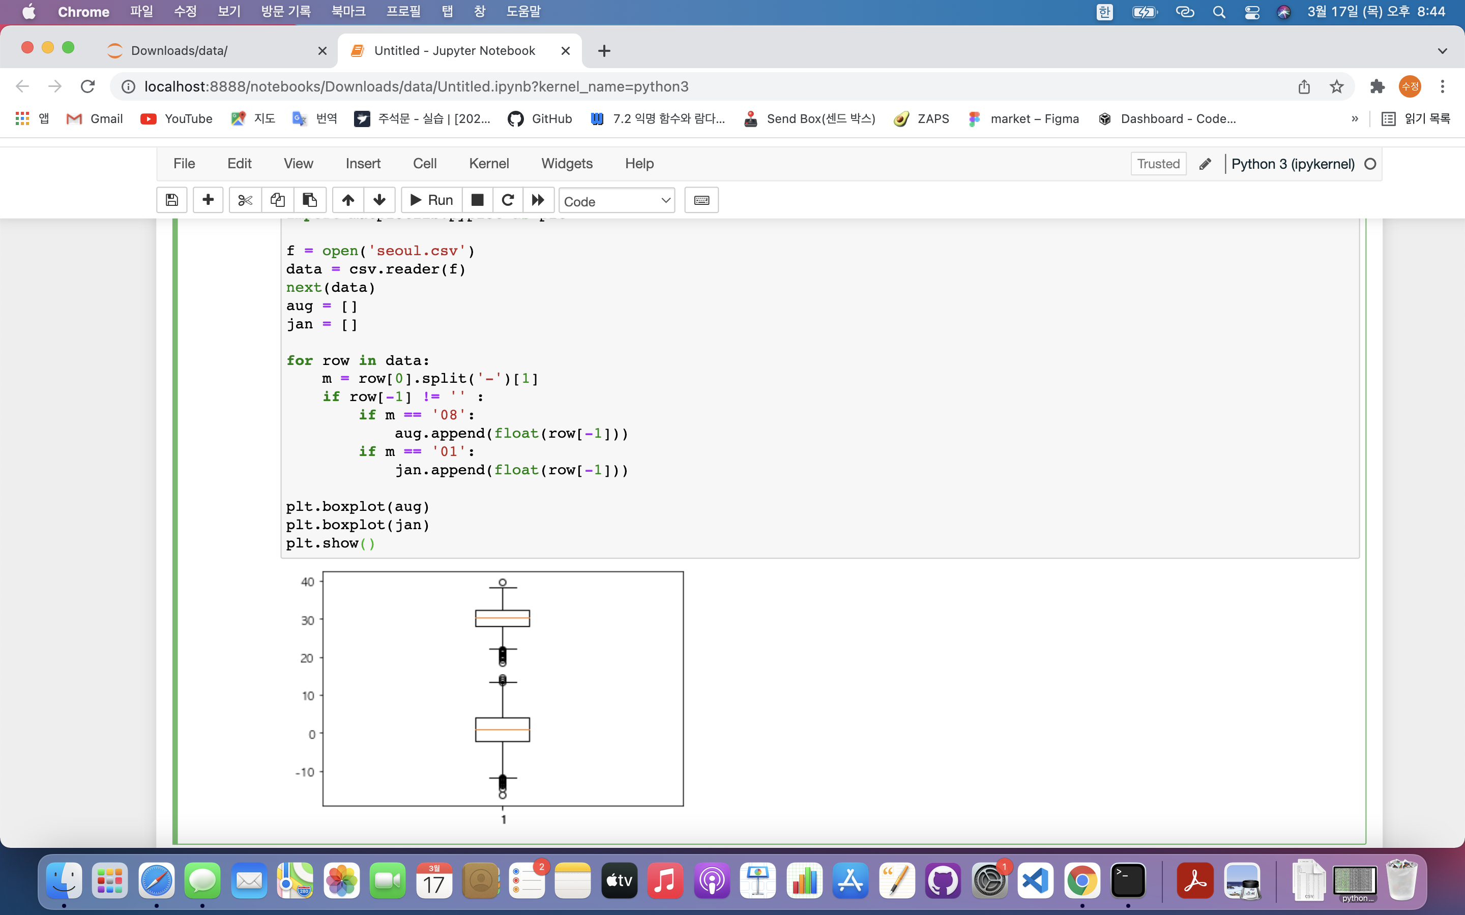Switch the Korean input source indicator
This screenshot has width=1465, height=915.
coord(1104,12)
